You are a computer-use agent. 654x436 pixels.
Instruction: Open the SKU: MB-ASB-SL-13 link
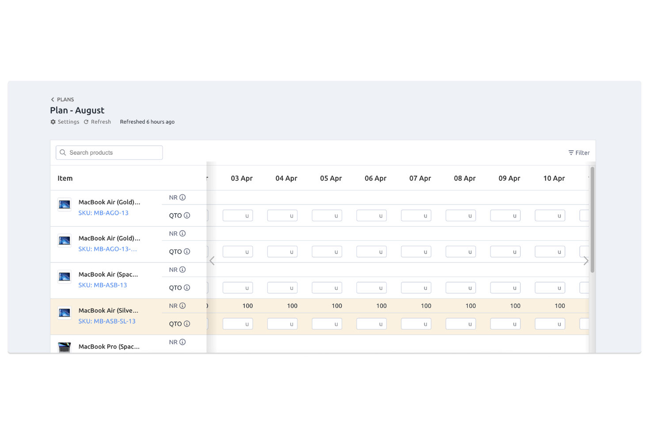(107, 321)
